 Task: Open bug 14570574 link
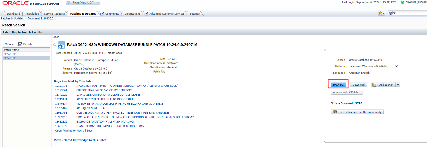[x=61, y=104]
